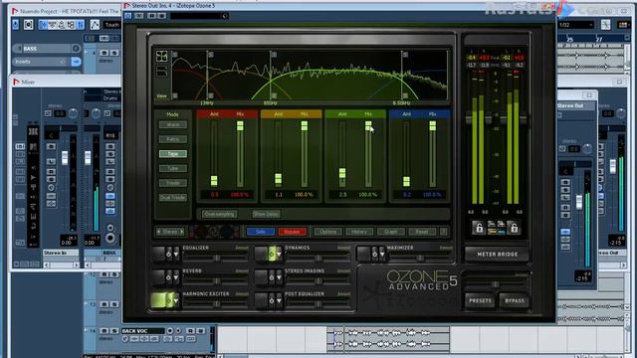Click the power-symbol icon of the Maximizer module

tap(374, 255)
